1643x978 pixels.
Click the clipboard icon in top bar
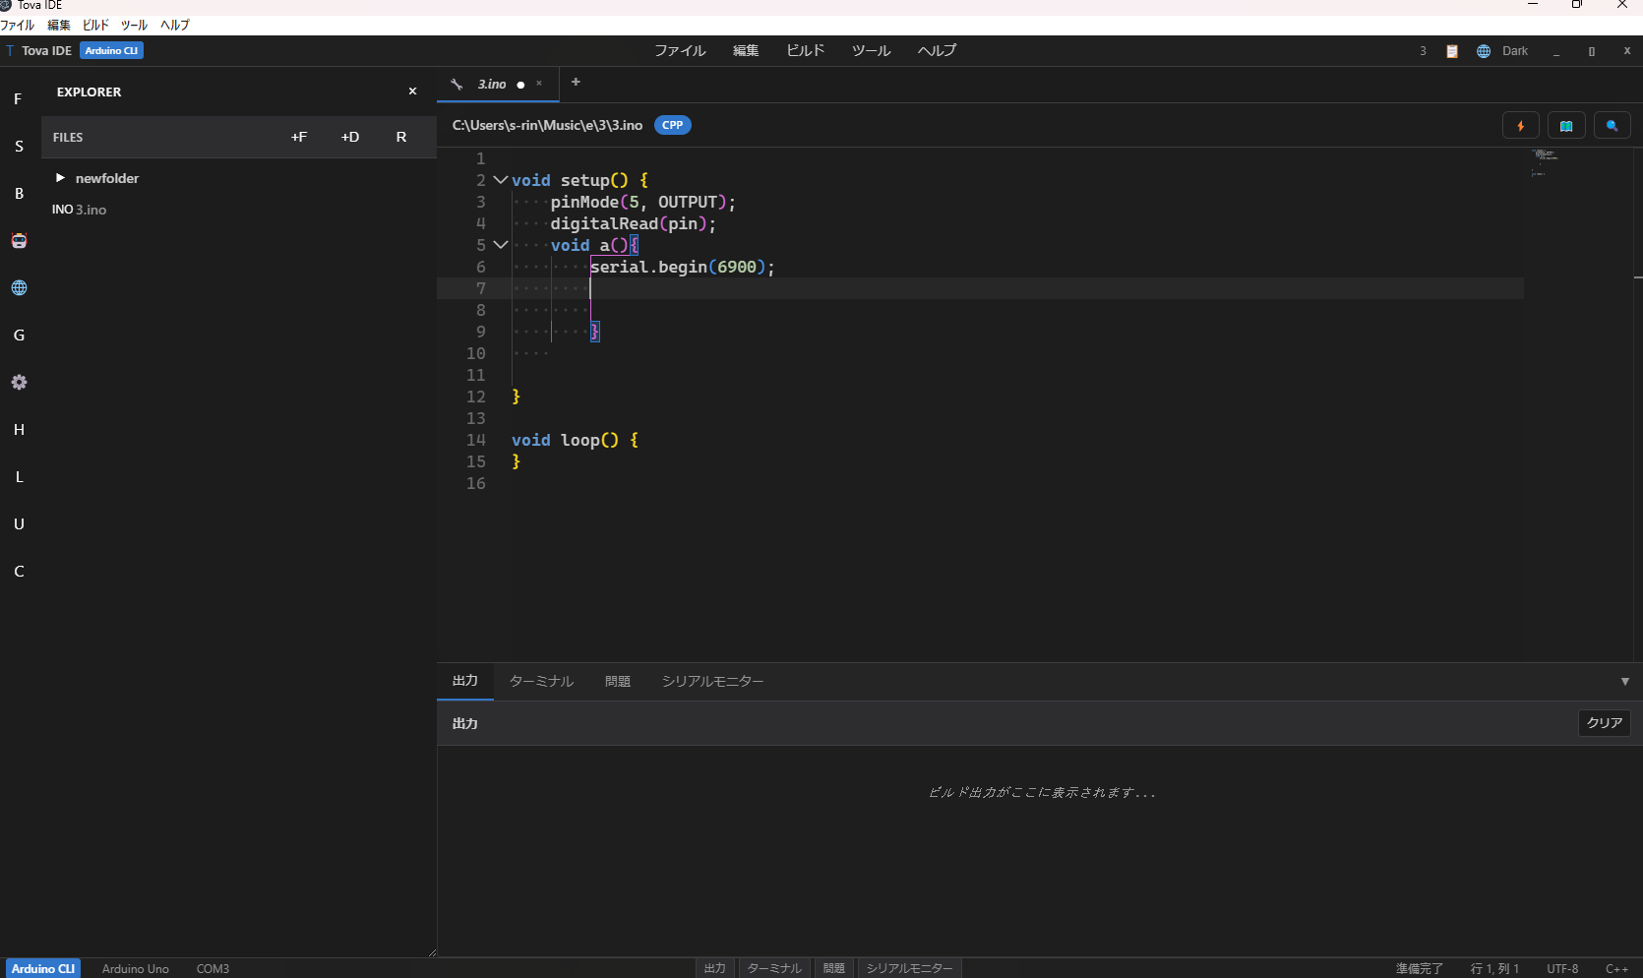(1452, 51)
